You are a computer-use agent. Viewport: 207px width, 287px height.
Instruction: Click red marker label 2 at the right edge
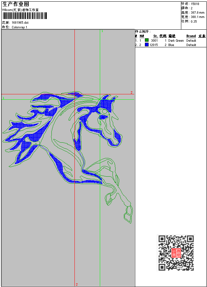(132, 92)
